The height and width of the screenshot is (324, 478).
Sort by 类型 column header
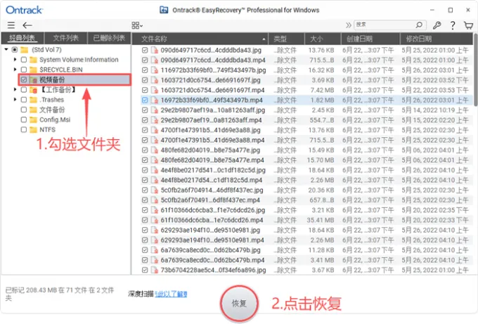pyautogui.click(x=286, y=39)
